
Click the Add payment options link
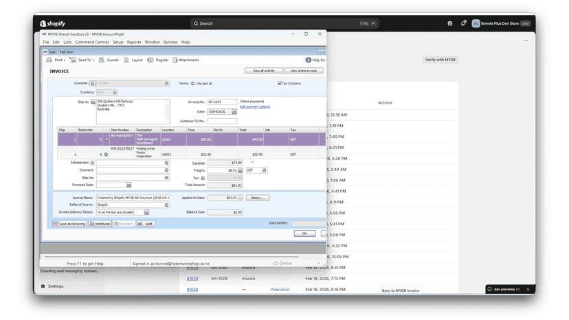point(255,106)
